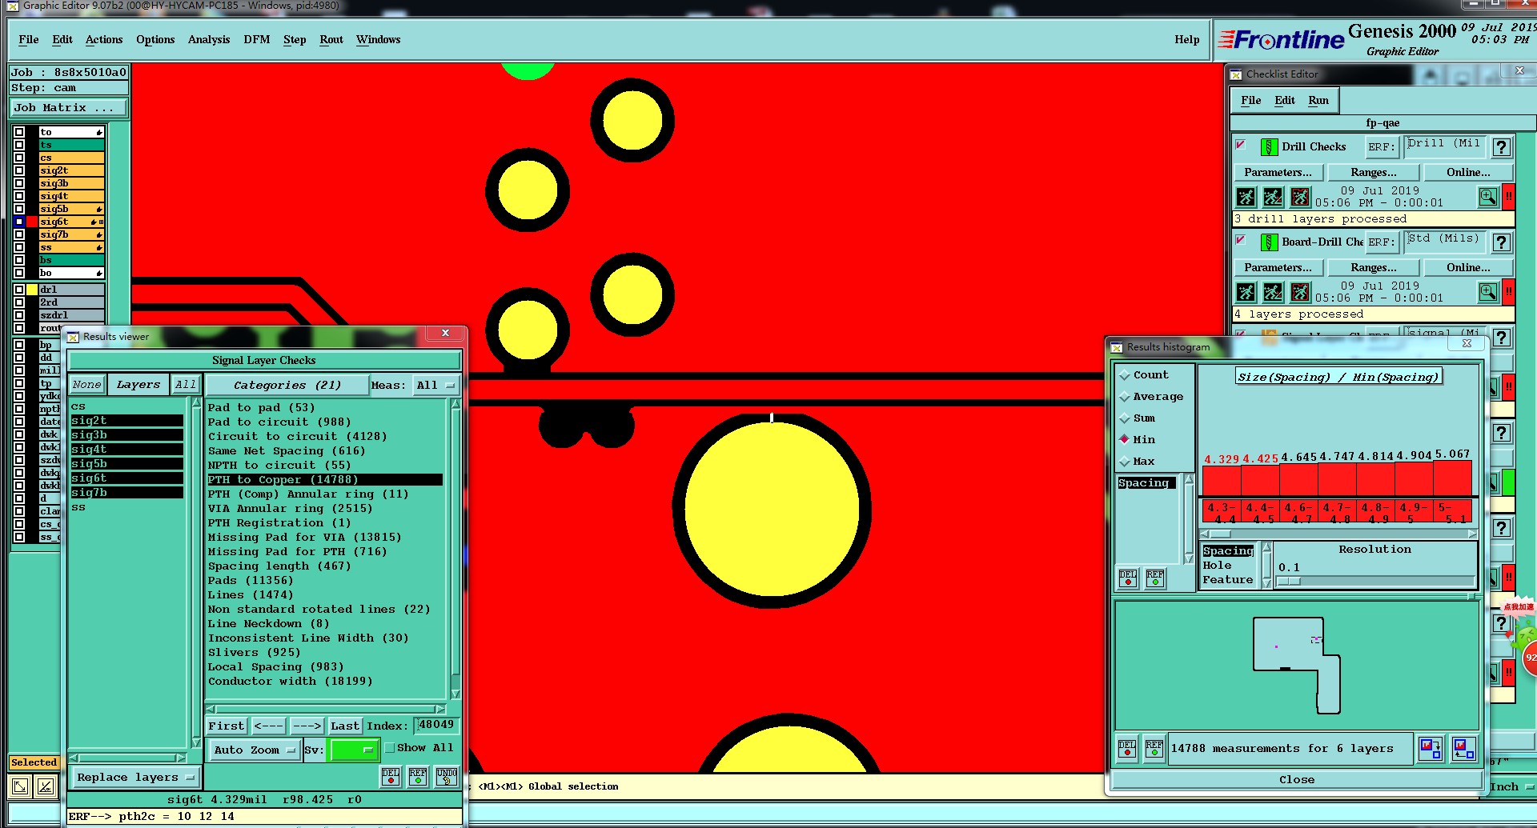Open the File menu in Graphic Editor
This screenshot has height=828, width=1537.
click(x=29, y=40)
